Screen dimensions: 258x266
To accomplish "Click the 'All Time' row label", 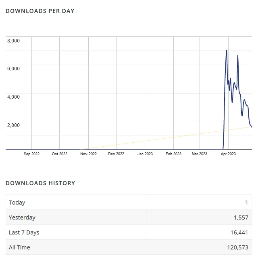I will point(19,247).
